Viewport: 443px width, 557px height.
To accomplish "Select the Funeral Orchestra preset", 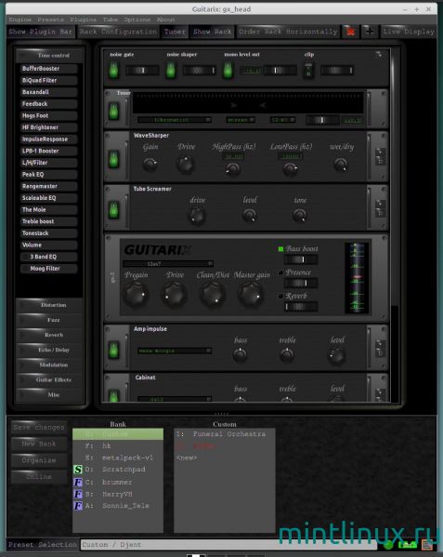I will click(224, 434).
